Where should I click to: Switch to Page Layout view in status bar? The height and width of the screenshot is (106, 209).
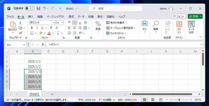[x=153, y=100]
